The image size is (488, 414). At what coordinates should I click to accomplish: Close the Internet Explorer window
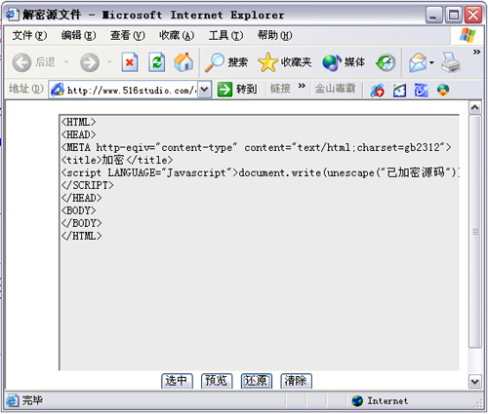pos(473,15)
